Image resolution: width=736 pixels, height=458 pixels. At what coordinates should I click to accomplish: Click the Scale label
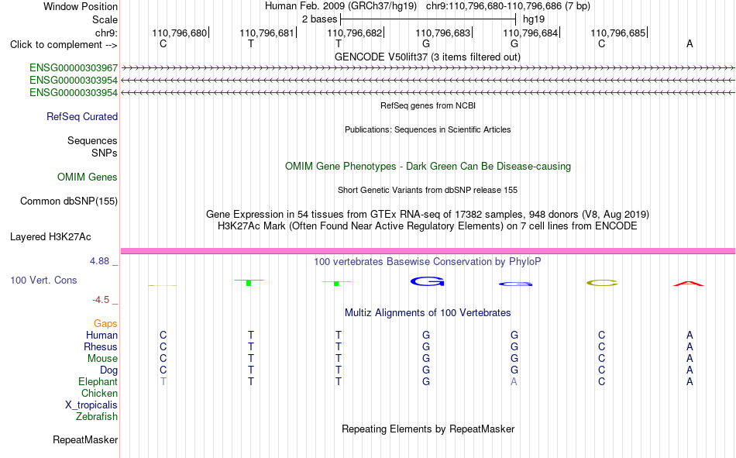coord(105,19)
